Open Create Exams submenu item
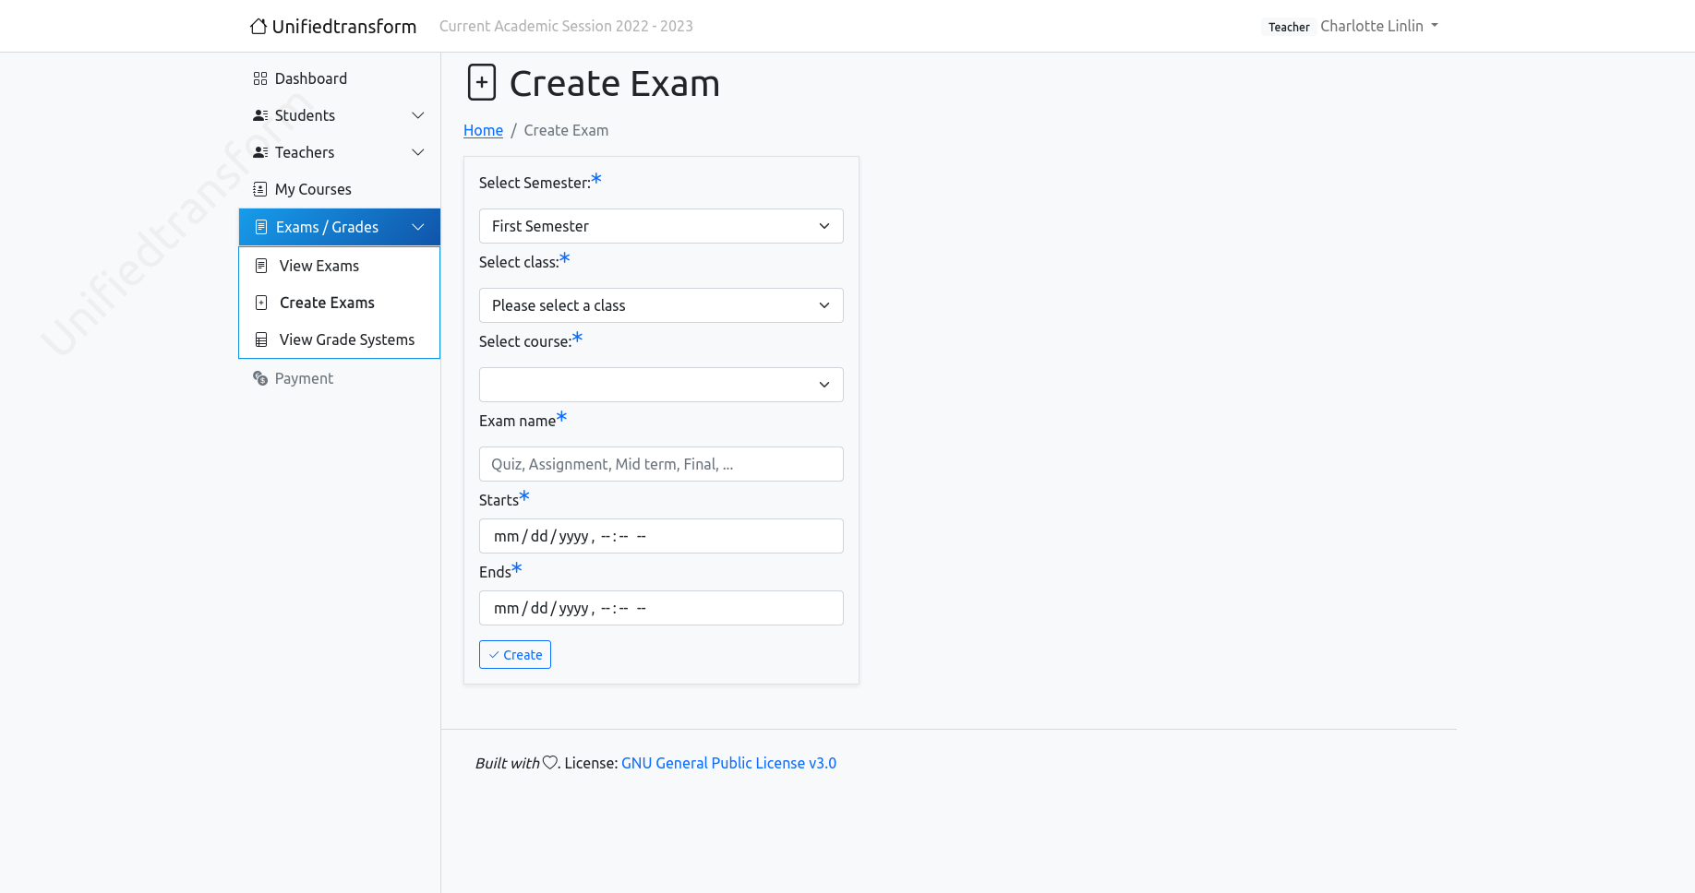 (x=340, y=303)
